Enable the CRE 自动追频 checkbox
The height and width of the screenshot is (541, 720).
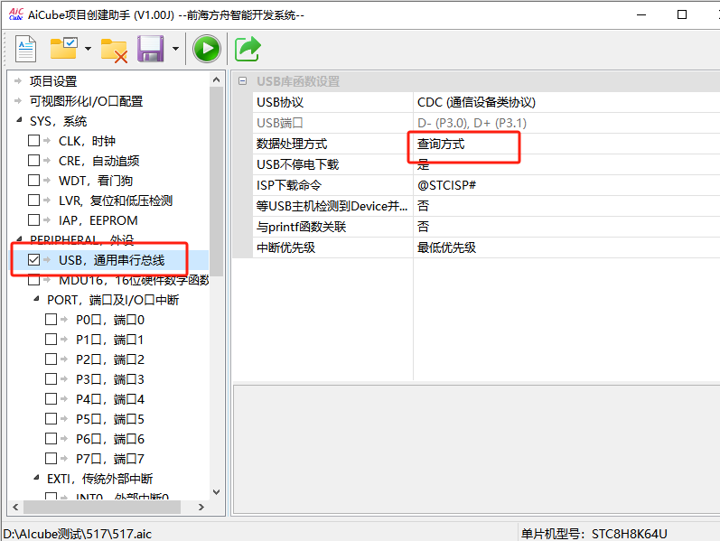tap(33, 160)
